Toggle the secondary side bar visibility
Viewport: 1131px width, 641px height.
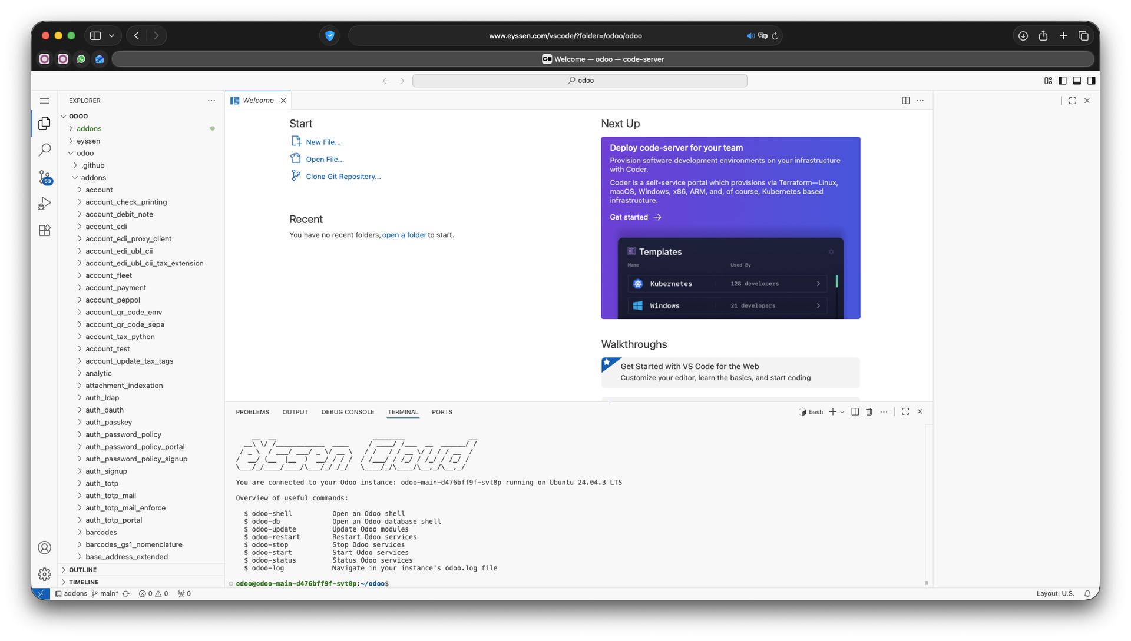[1091, 81]
